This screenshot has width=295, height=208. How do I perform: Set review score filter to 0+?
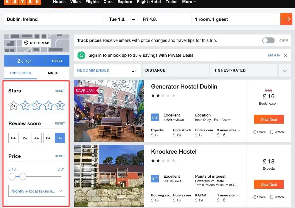tap(13, 138)
